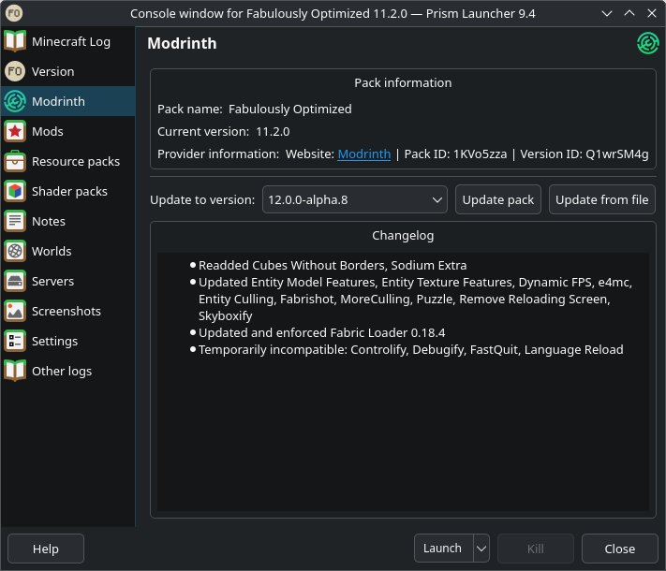Image resolution: width=666 pixels, height=571 pixels.
Task: Open the Shader packs page
Action: coord(69,192)
